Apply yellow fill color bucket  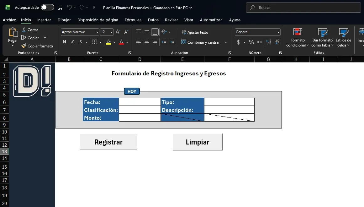108,42
